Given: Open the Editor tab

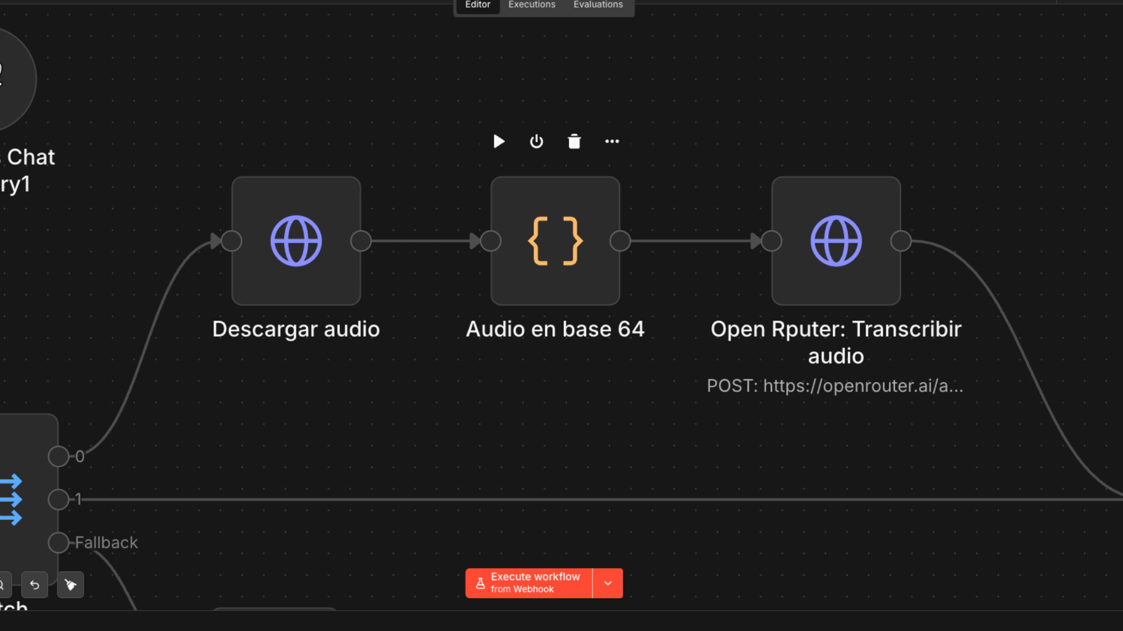Looking at the screenshot, I should (477, 5).
